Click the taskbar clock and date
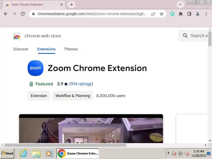Viewport: 212px width, 159px height. (198, 153)
